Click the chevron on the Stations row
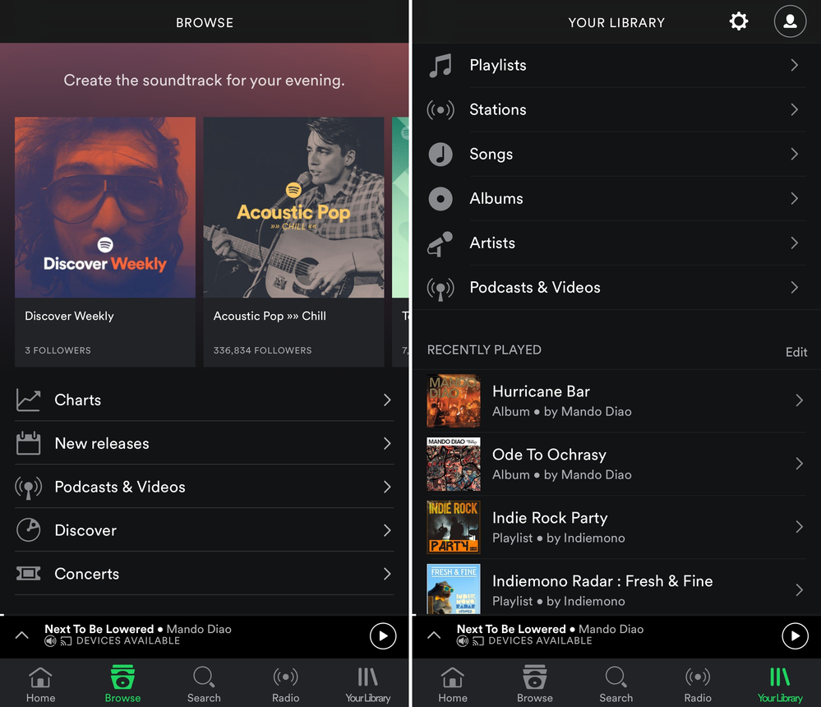 point(795,109)
